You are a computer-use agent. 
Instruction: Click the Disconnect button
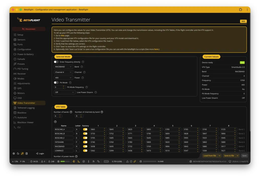[29, 29]
